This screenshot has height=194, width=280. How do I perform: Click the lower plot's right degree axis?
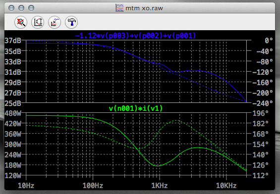261,144
